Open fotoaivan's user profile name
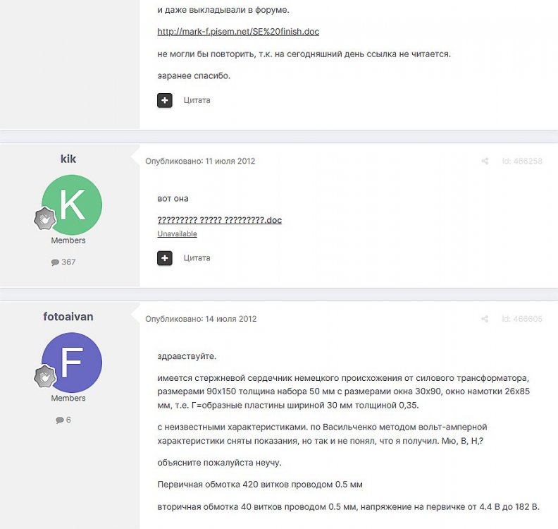558x529 pixels. [x=68, y=317]
